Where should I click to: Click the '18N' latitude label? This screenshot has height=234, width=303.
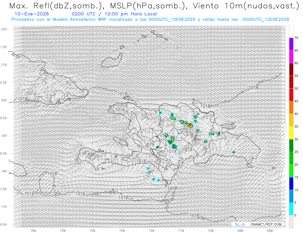click(4, 171)
